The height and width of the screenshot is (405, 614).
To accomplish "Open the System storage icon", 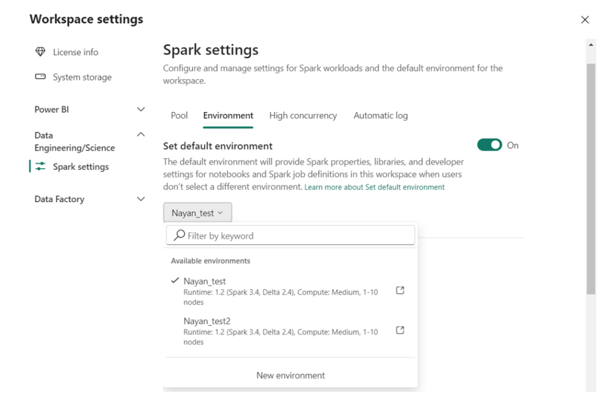I will point(40,77).
